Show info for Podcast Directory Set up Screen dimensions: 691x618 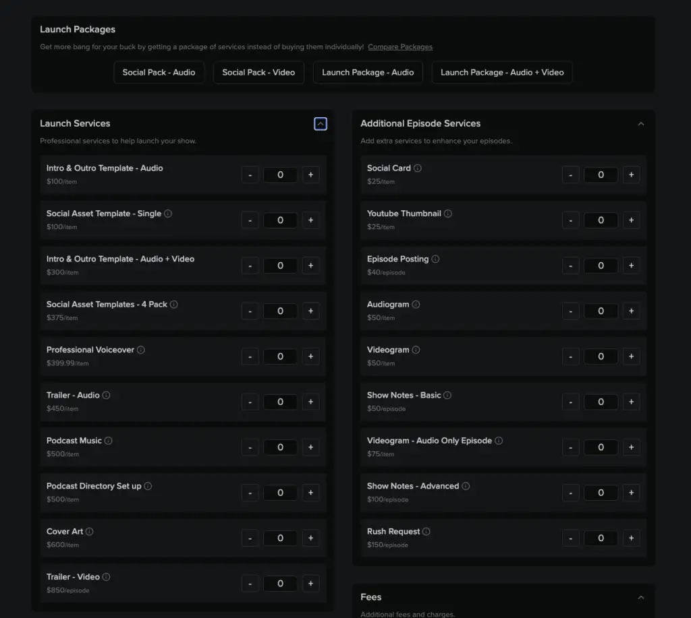click(x=148, y=486)
